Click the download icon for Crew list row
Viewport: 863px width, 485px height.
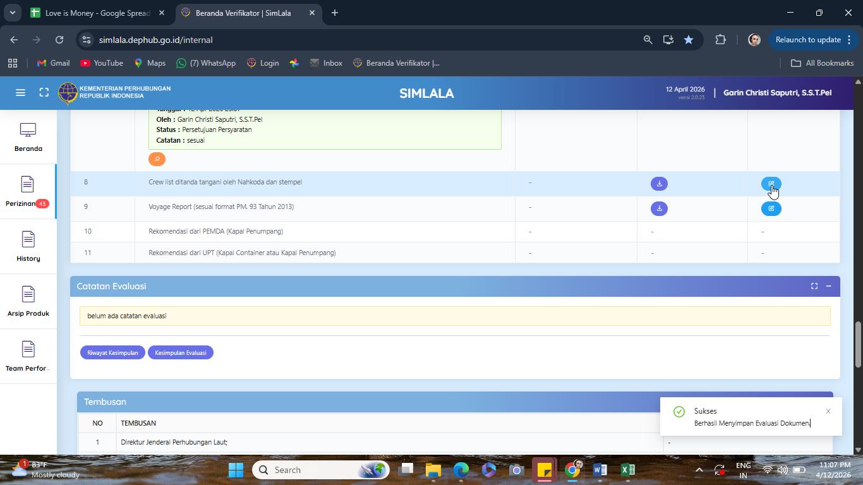click(659, 184)
